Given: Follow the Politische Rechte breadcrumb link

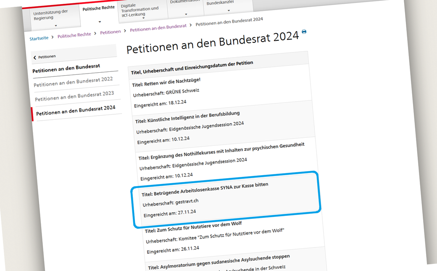Looking at the screenshot, I should [74, 35].
